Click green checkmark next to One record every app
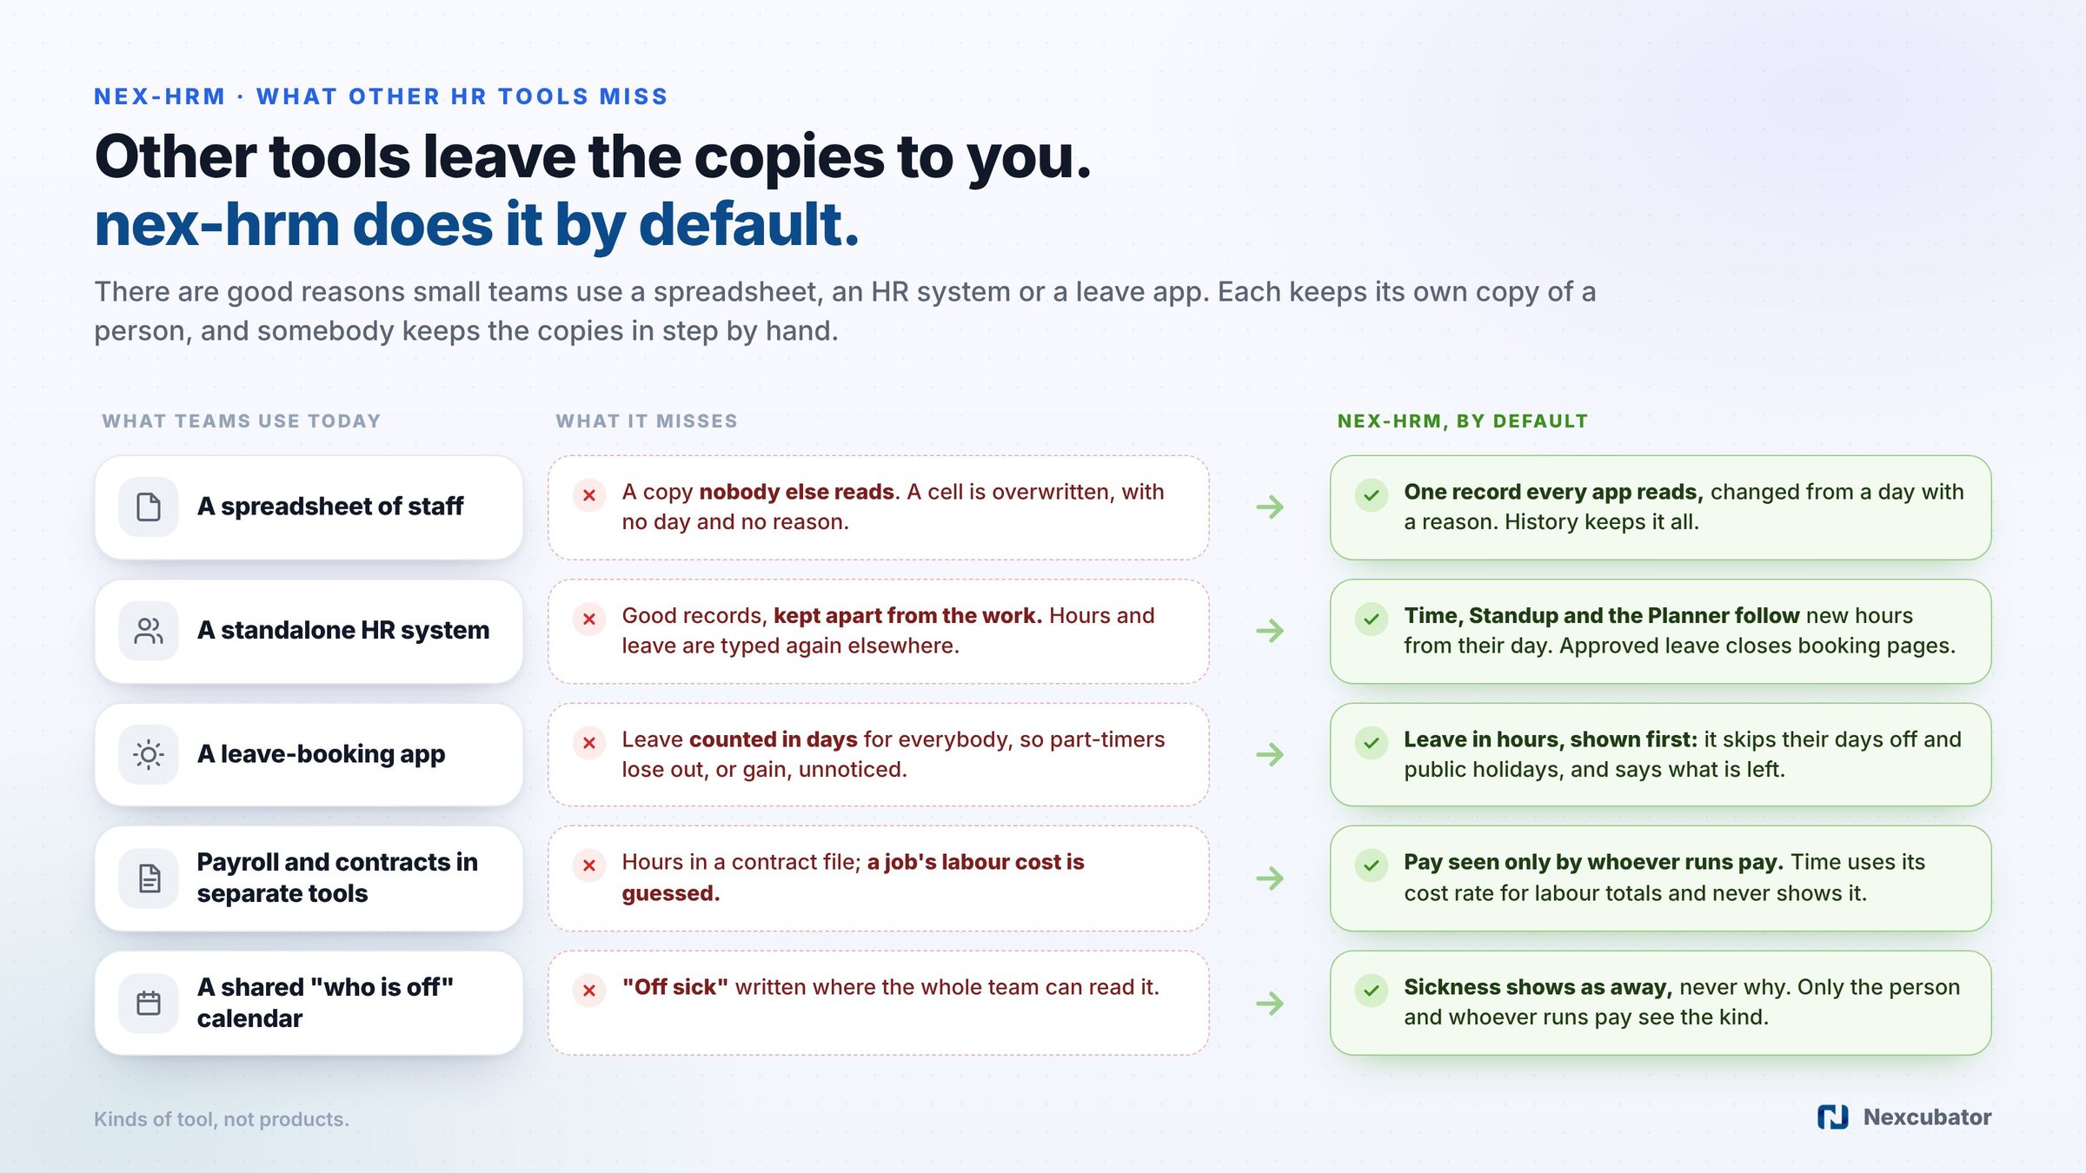The width and height of the screenshot is (2086, 1173). pos(1372,495)
